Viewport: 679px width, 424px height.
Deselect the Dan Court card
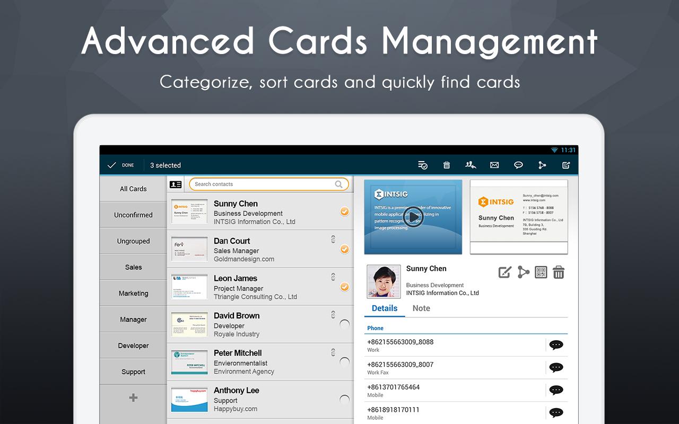point(344,249)
